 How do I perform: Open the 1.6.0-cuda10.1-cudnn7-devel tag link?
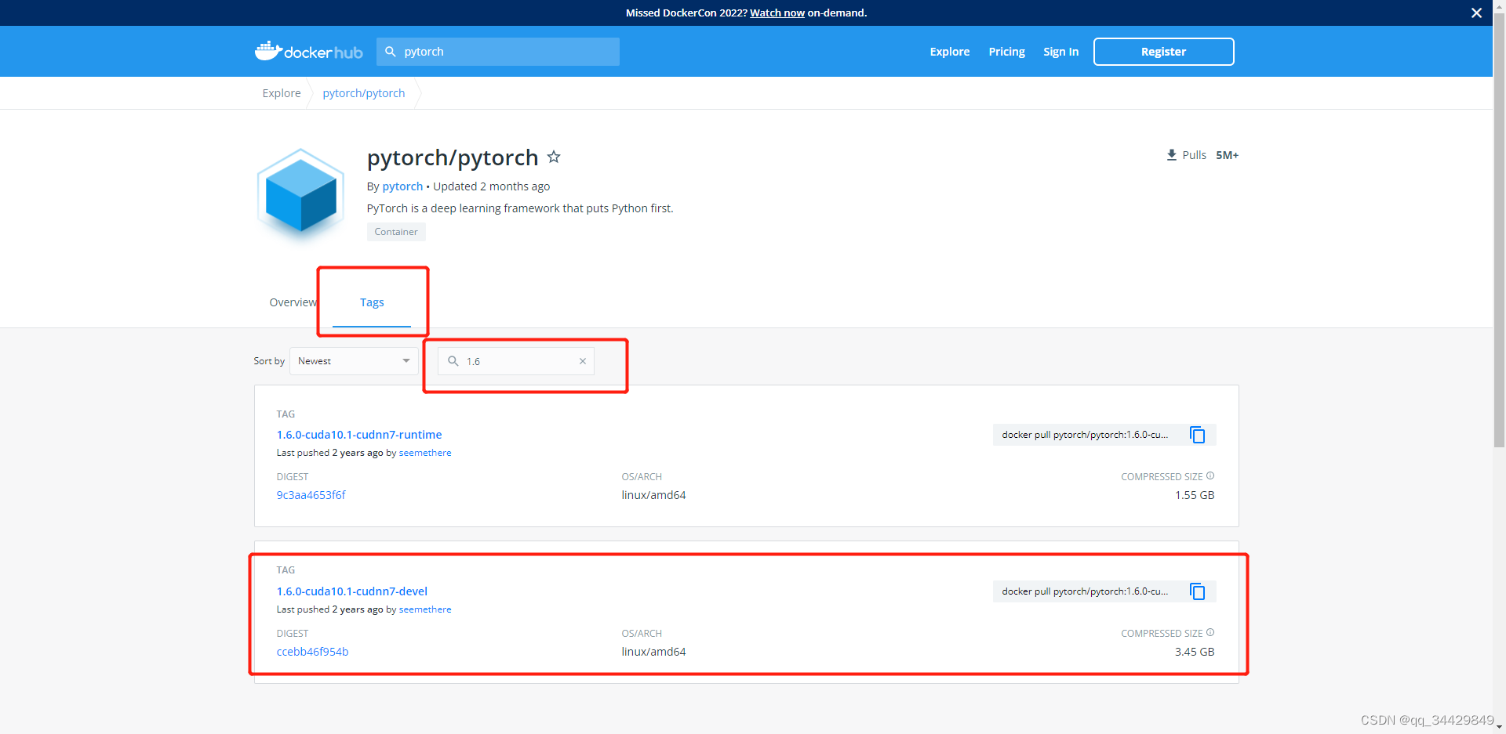(352, 591)
